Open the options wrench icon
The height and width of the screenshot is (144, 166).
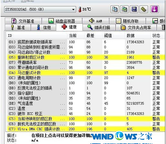pyautogui.click(x=144, y=9)
